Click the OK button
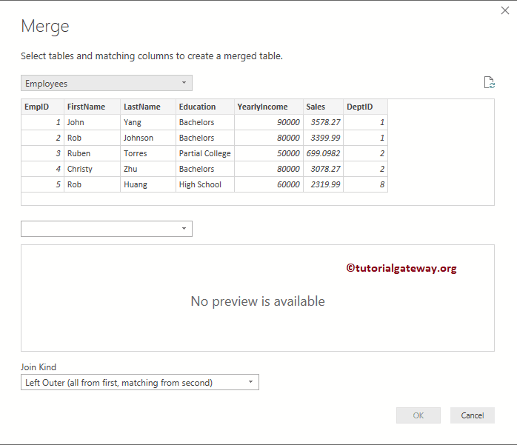Viewport: 517px width, 445px height. coord(418,415)
